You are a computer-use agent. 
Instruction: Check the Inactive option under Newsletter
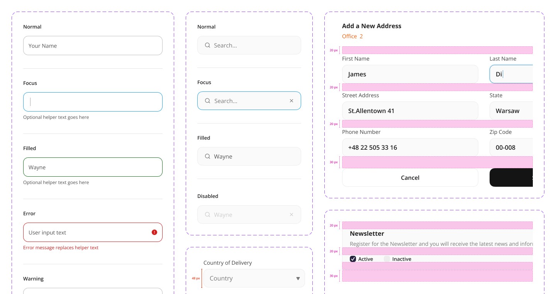coord(387,259)
